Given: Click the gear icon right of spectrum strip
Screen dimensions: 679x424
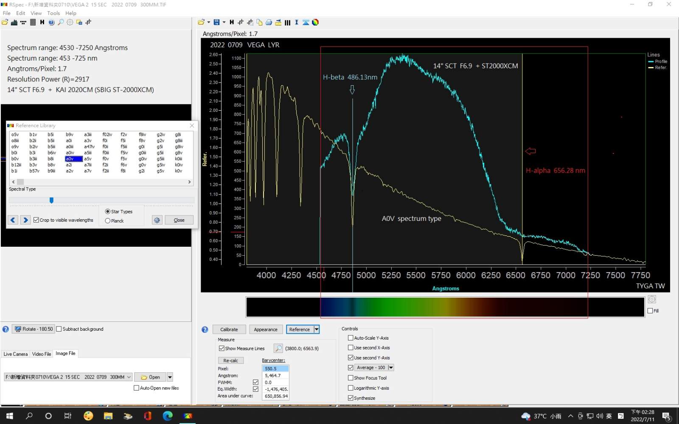Looking at the screenshot, I should click(x=652, y=299).
